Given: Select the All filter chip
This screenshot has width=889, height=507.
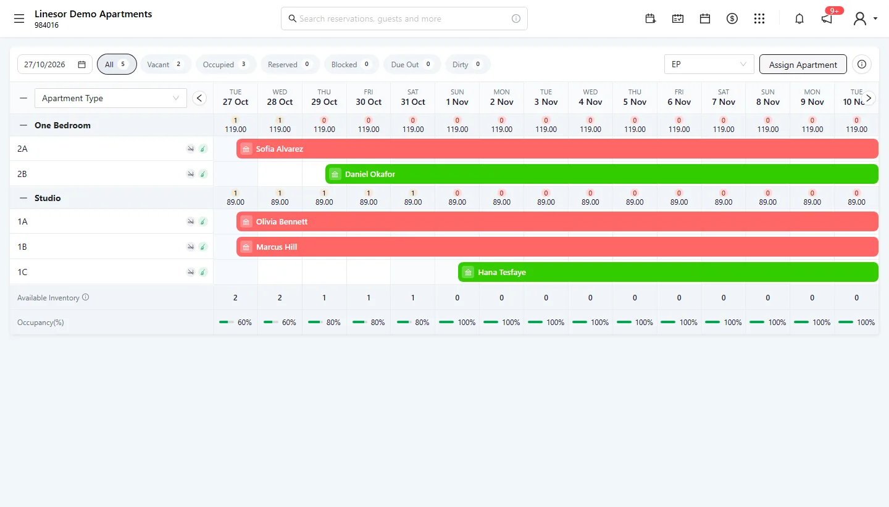Looking at the screenshot, I should [x=117, y=64].
